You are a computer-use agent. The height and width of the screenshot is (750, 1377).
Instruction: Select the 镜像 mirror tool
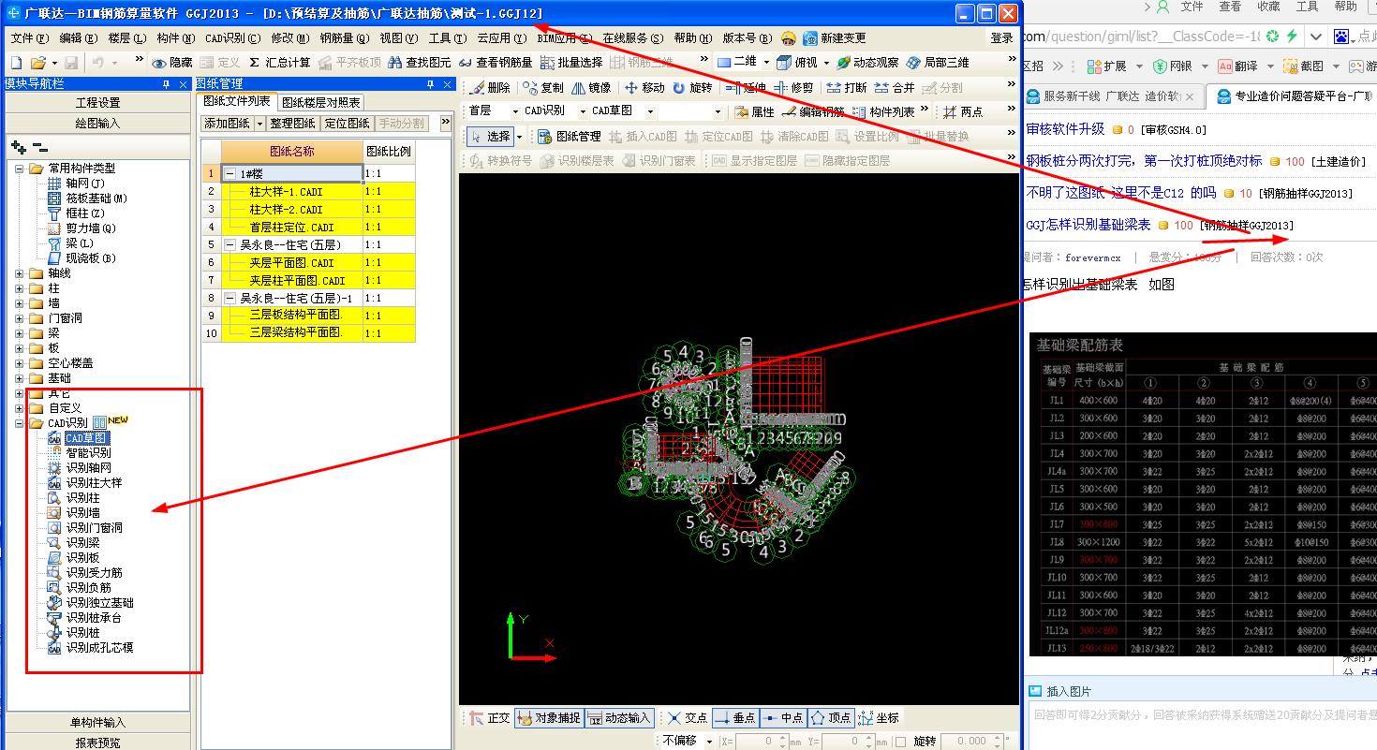point(591,87)
